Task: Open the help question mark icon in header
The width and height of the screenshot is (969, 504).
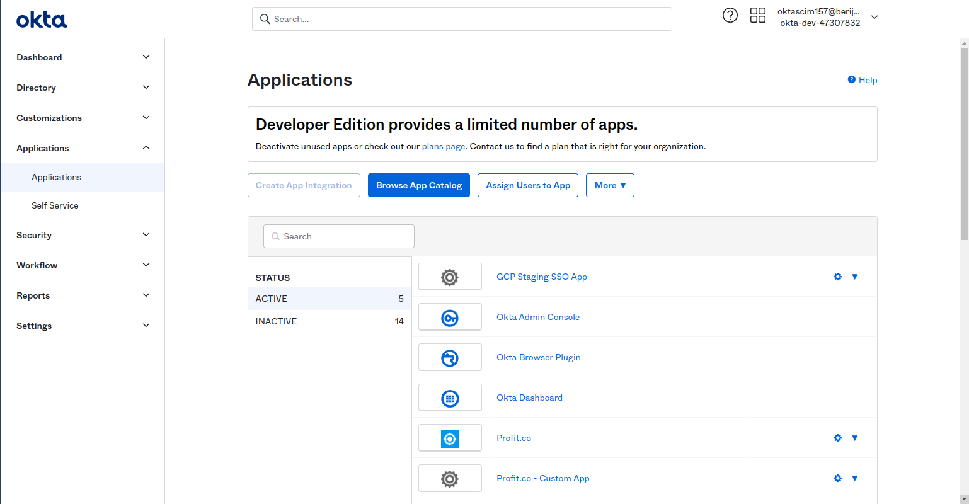Action: coord(730,15)
